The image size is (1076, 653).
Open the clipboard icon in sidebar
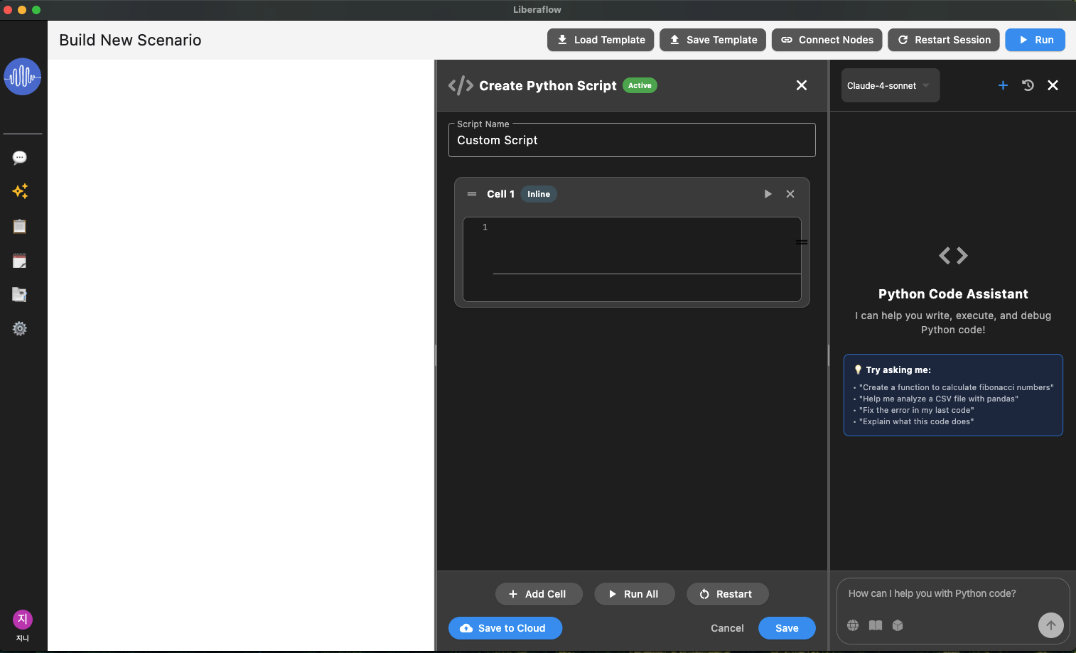pos(20,227)
